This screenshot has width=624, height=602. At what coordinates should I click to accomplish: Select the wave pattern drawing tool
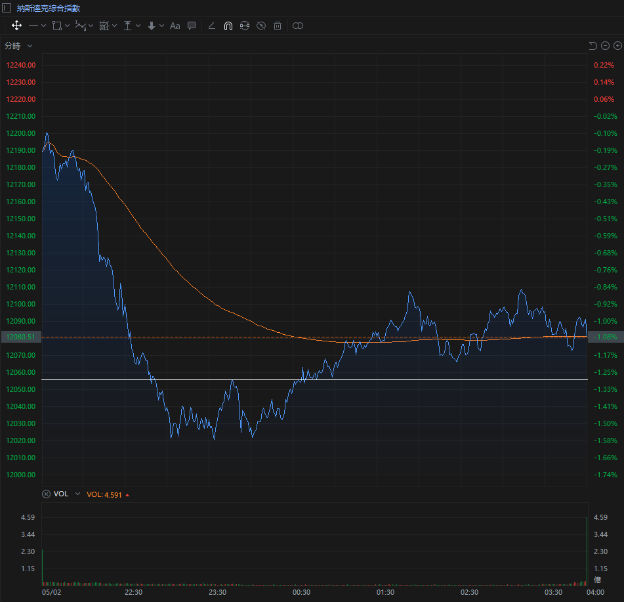click(x=81, y=26)
